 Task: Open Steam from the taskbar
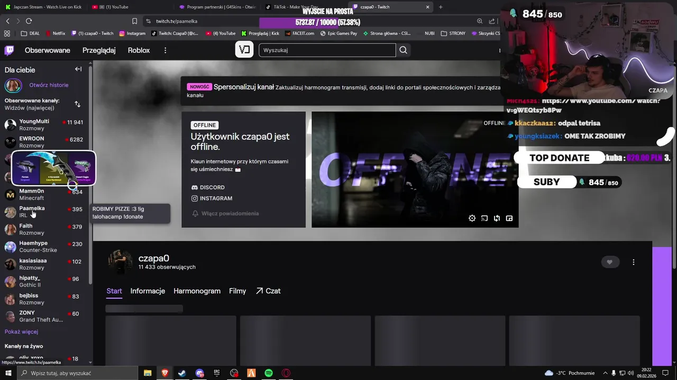181,373
